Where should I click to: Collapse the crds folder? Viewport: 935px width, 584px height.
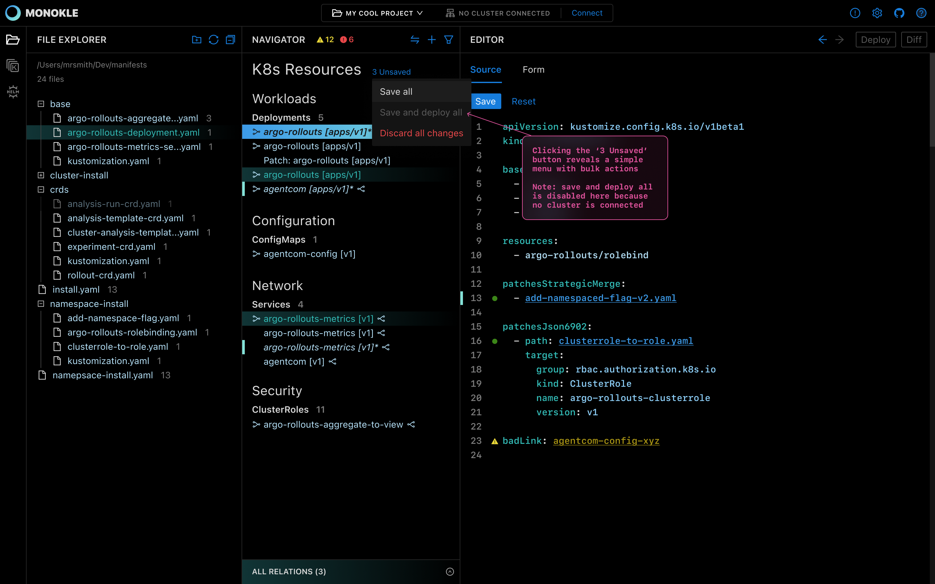point(41,189)
